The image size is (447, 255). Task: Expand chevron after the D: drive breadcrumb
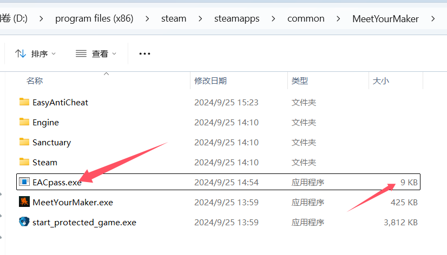41,19
